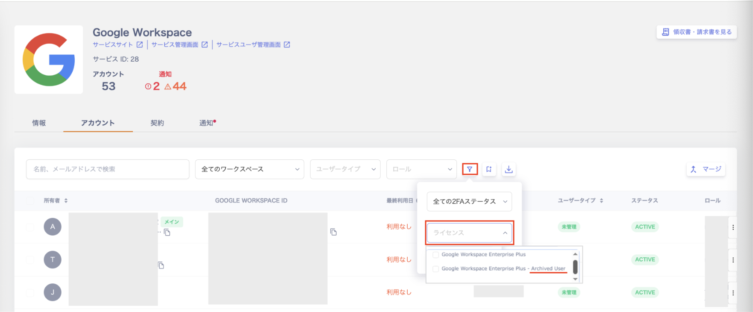Viewport: 753px width, 312px height.
Task: Click the サービス ID: 28 text
Action: (116, 59)
